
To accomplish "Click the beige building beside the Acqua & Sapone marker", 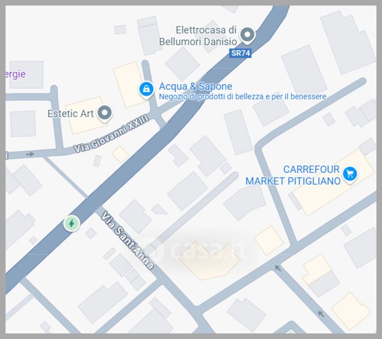I will pos(129,85).
